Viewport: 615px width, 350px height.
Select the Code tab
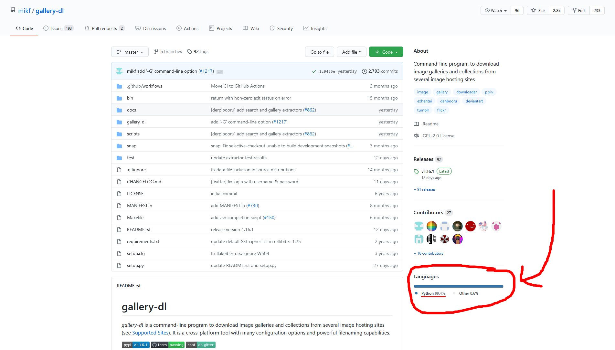(24, 28)
